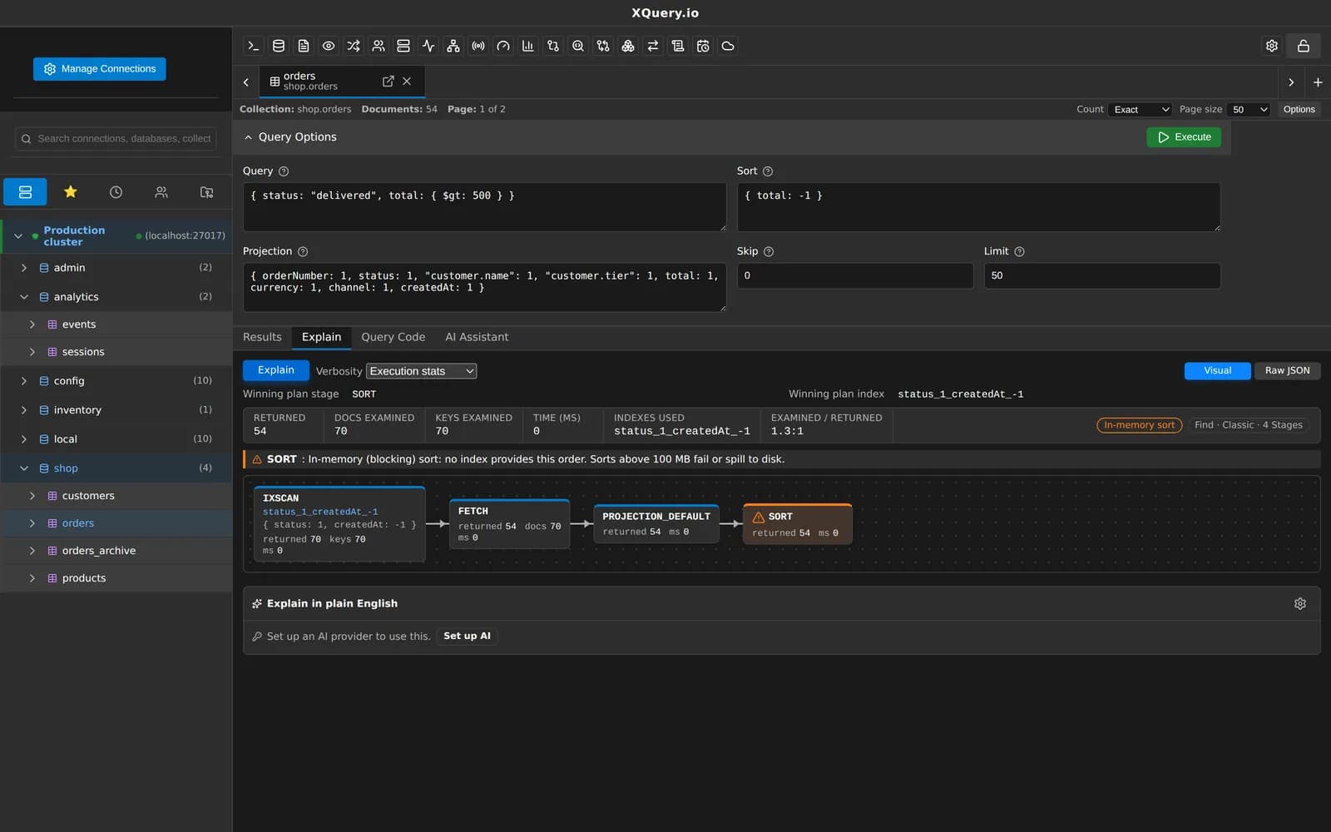
Task: Click the network hierarchy toolbar icon
Action: pyautogui.click(x=453, y=46)
